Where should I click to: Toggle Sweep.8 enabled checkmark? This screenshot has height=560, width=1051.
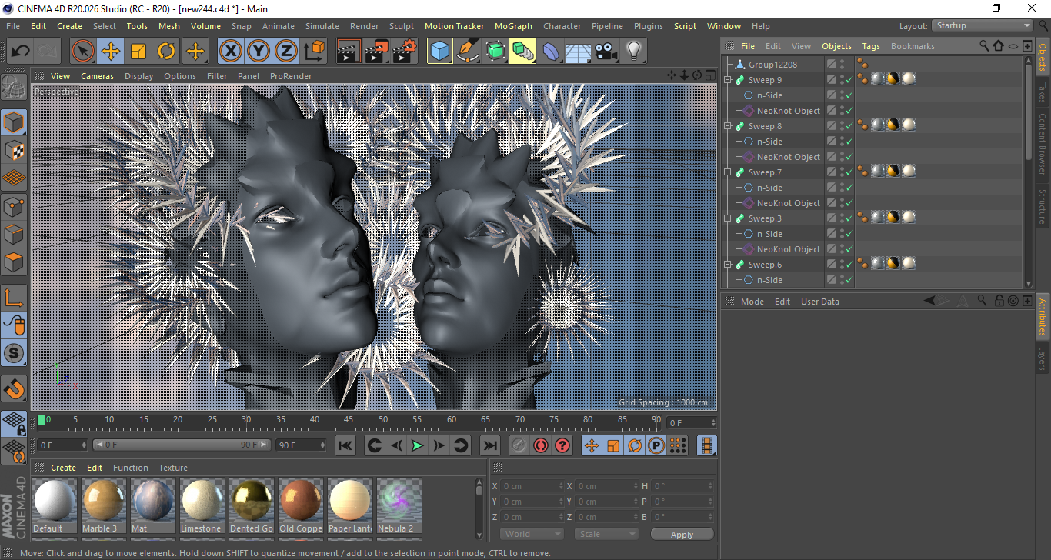849,126
